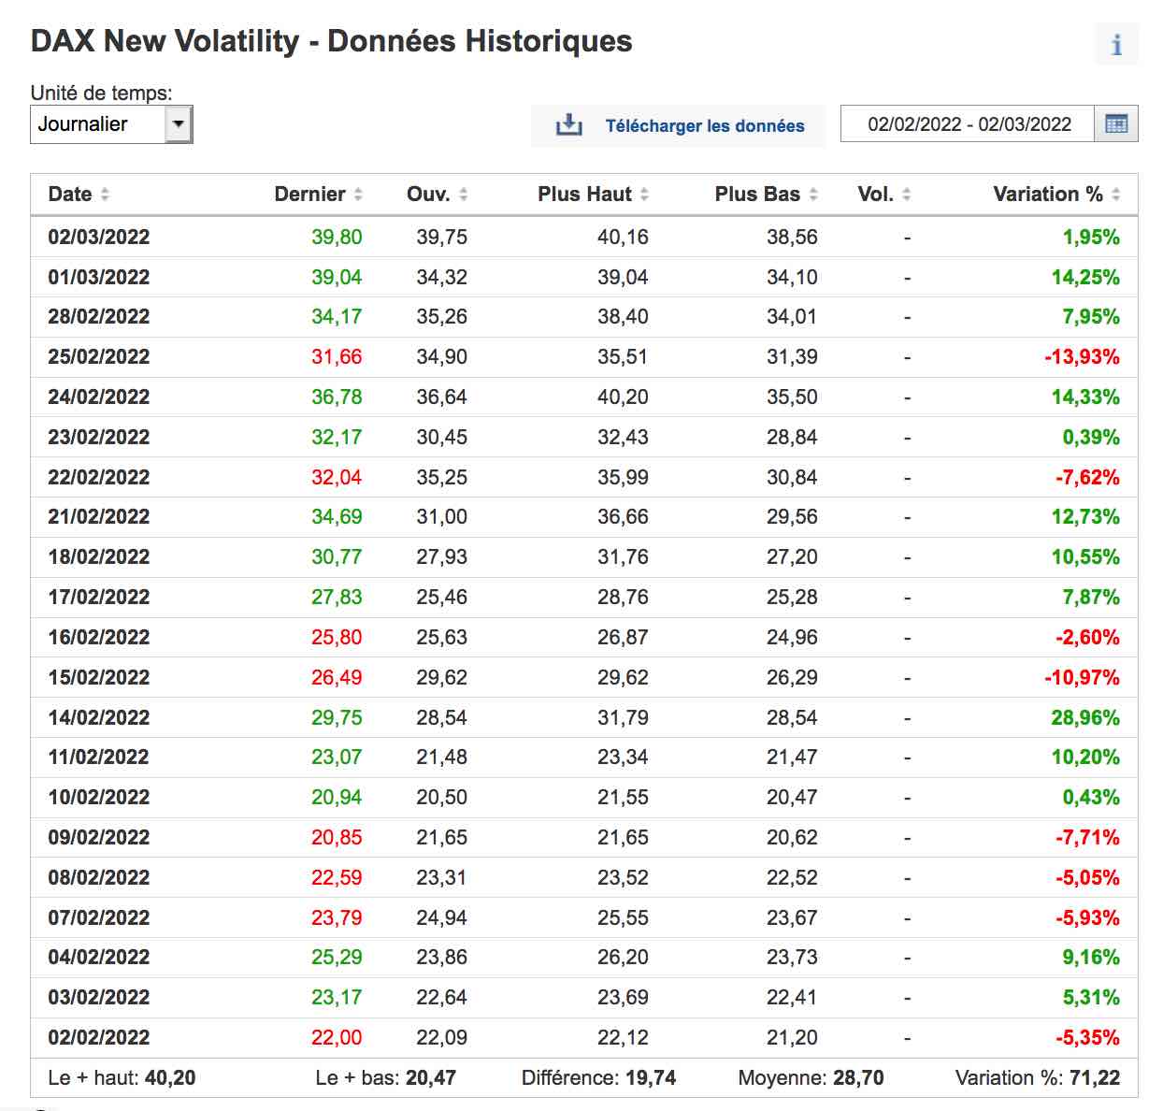Sort by Plus Haut column arrows
The image size is (1163, 1111).
point(644,195)
